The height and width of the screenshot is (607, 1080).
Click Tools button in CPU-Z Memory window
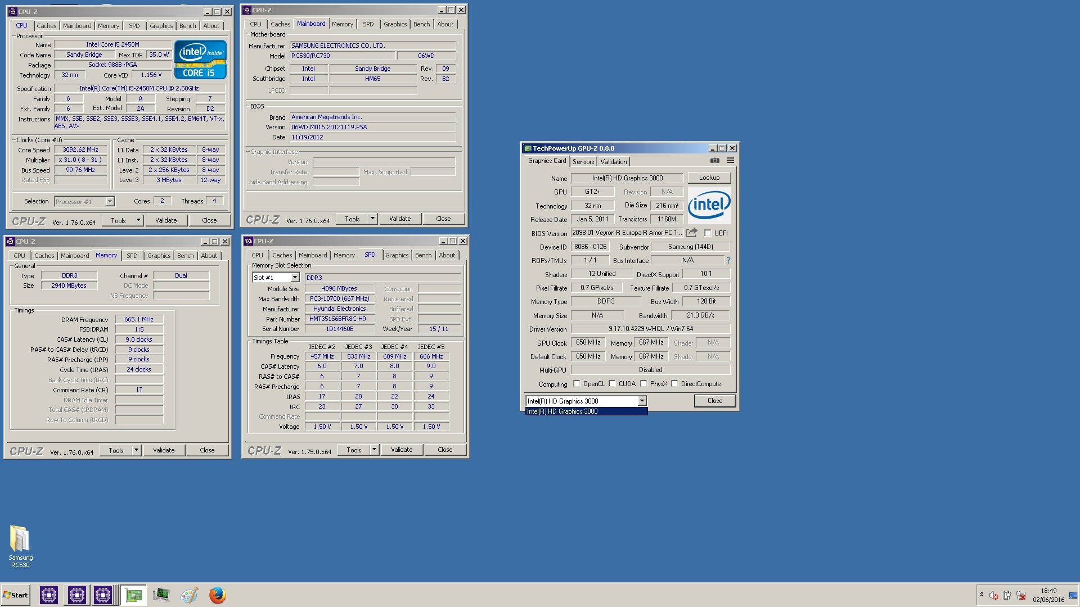coord(116,450)
